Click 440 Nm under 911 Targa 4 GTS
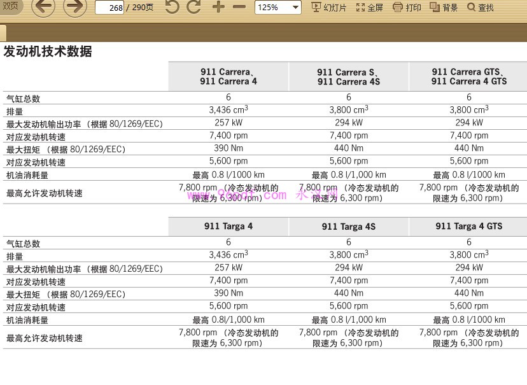527x385 pixels. click(469, 293)
